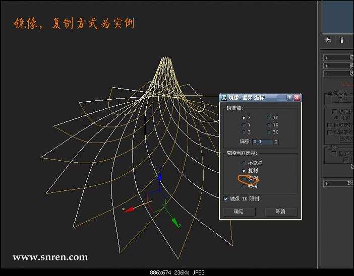Select X mirror axis radio button
The height and width of the screenshot is (276, 354).
[x=244, y=118]
